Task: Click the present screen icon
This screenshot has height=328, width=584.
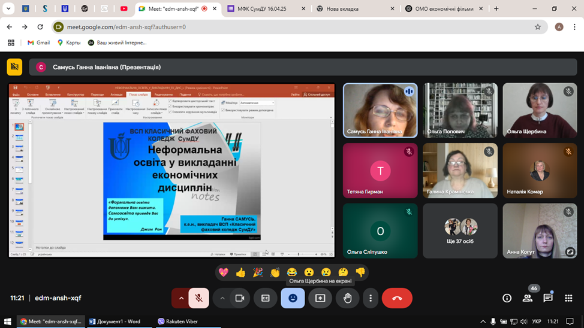Action: (x=320, y=298)
